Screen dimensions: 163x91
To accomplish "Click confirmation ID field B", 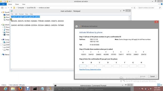I will pos(91,66).
